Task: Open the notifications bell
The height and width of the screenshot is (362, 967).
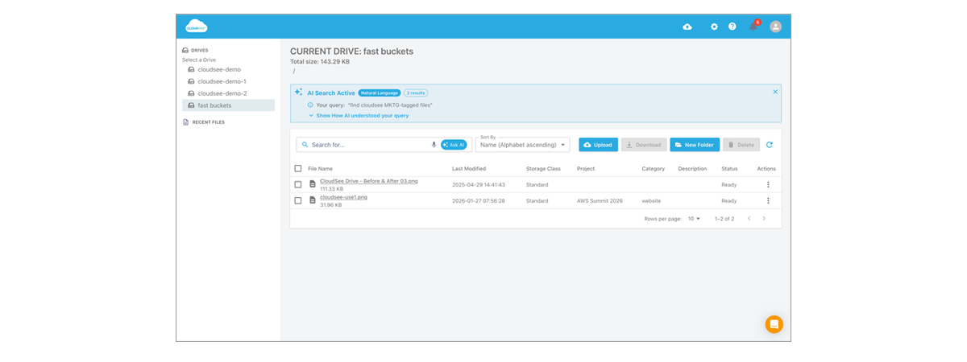Action: tap(753, 27)
